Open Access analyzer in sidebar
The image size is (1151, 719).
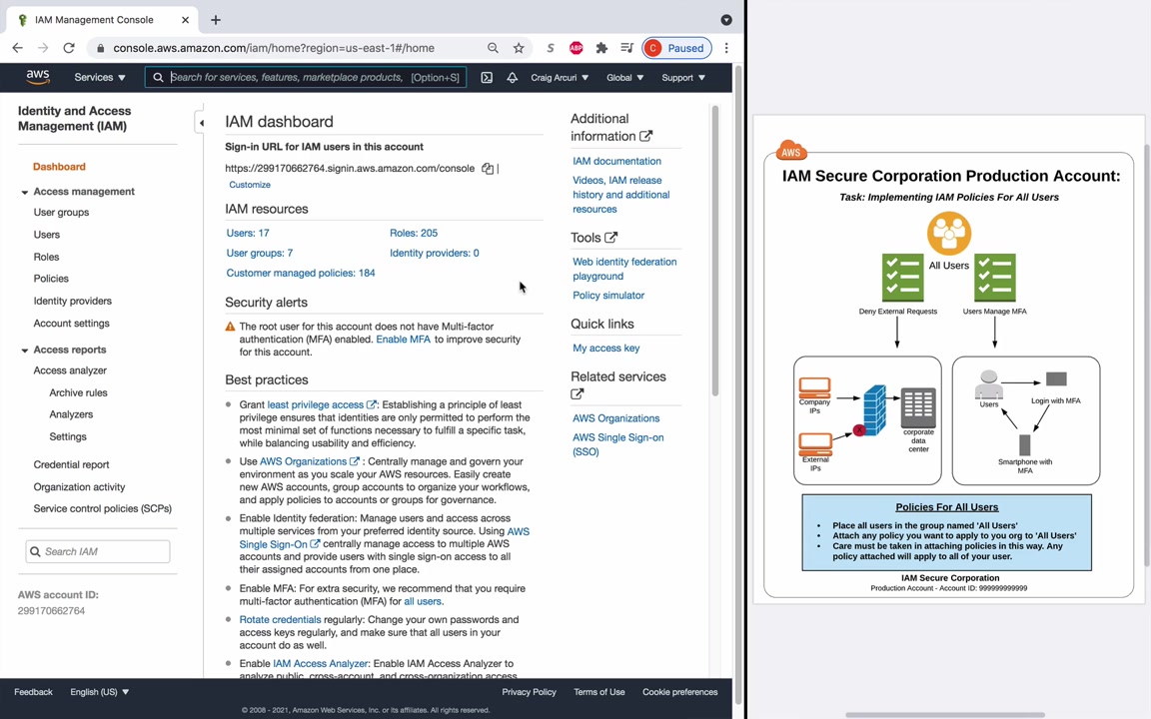pos(70,370)
